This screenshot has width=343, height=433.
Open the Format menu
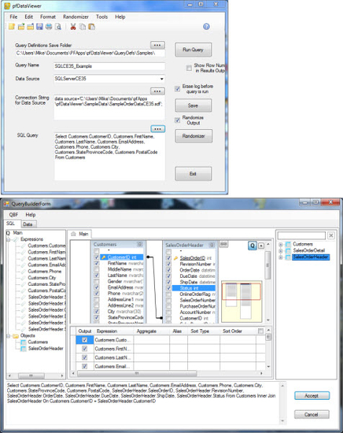[x=48, y=17]
